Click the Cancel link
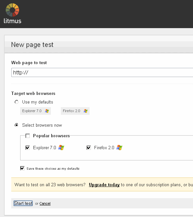The height and width of the screenshot is (217, 193). coord(45,203)
